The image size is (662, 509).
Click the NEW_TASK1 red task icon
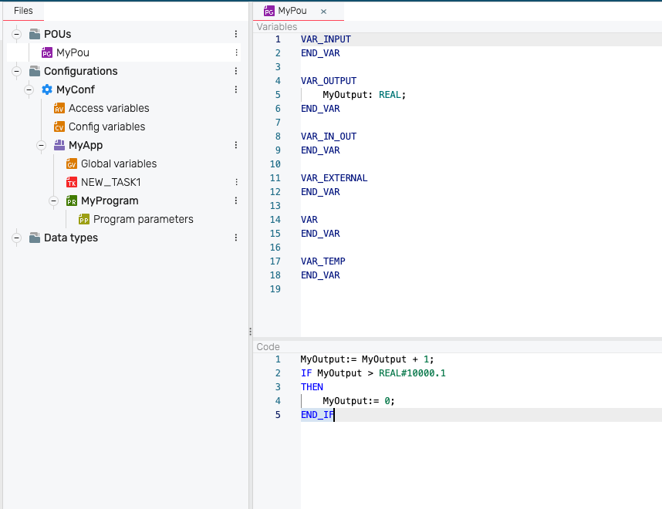click(x=72, y=183)
